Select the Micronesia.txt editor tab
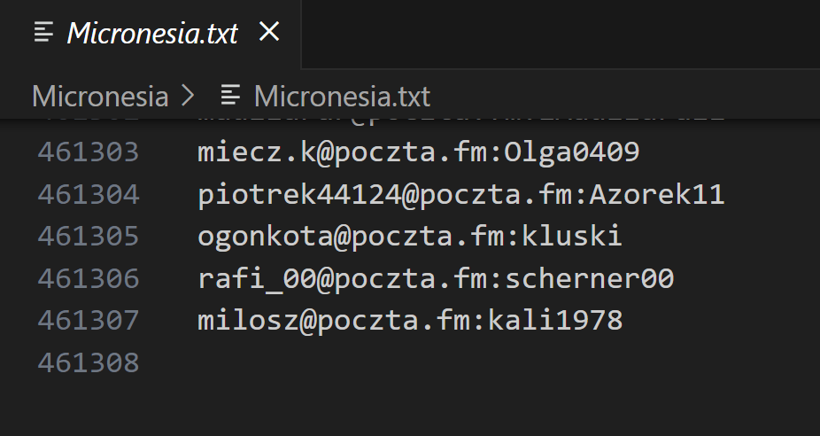The width and height of the screenshot is (820, 436). (x=152, y=34)
